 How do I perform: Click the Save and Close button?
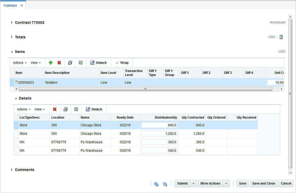(x=263, y=183)
